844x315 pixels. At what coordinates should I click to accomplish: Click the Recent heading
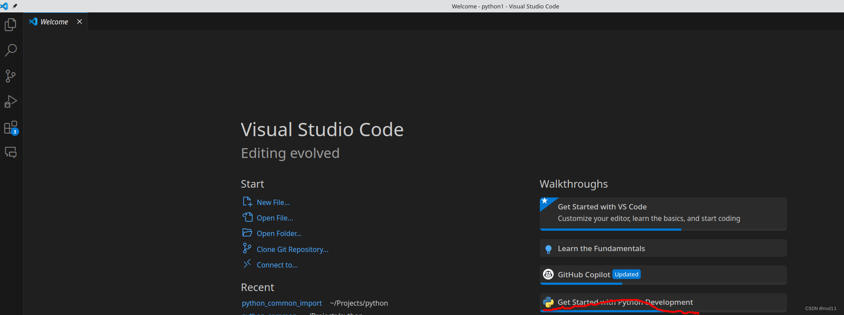pos(257,287)
